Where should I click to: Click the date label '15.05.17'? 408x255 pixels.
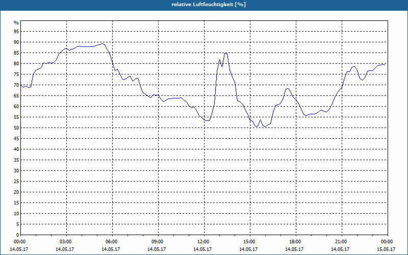[386, 249]
